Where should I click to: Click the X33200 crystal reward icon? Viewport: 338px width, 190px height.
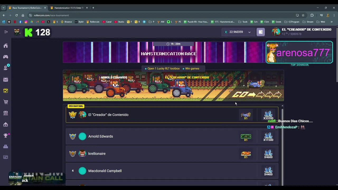tap(268, 115)
